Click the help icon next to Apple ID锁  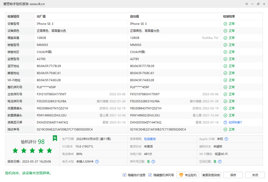(226, 139)
